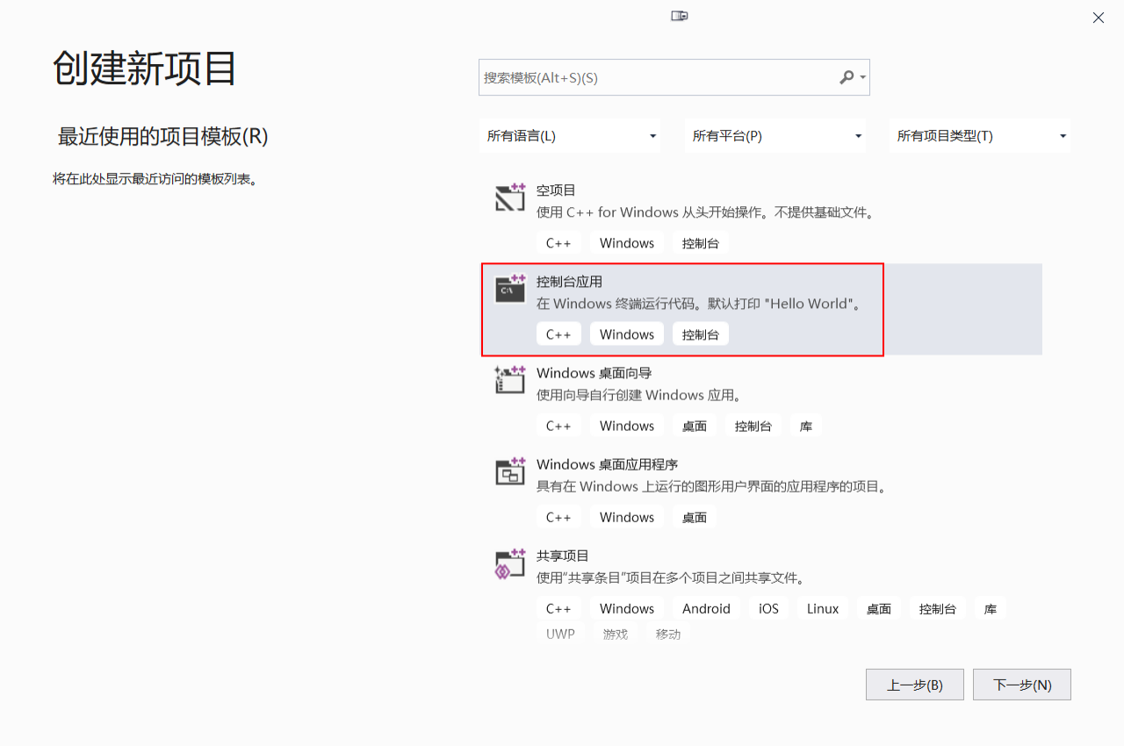The height and width of the screenshot is (746, 1124).
Task: Select the 空项目 template title
Action: tap(556, 190)
